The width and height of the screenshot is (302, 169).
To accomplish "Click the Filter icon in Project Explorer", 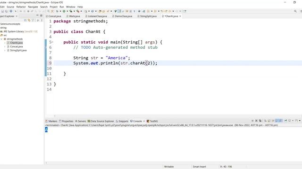I will 33,20.
